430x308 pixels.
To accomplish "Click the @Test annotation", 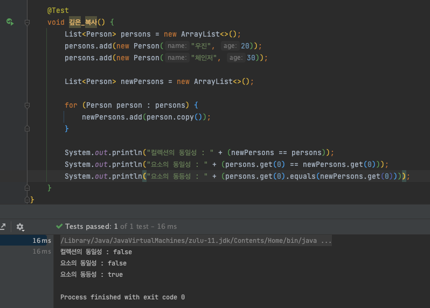I will pos(58,10).
